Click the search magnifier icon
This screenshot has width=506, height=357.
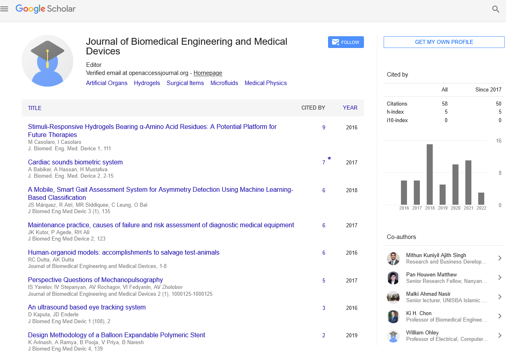(x=496, y=9)
